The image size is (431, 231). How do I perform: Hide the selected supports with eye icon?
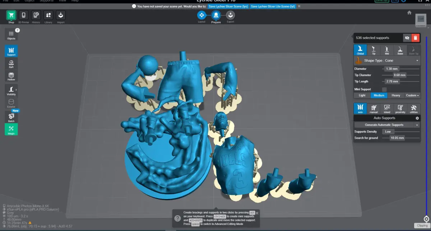(407, 38)
